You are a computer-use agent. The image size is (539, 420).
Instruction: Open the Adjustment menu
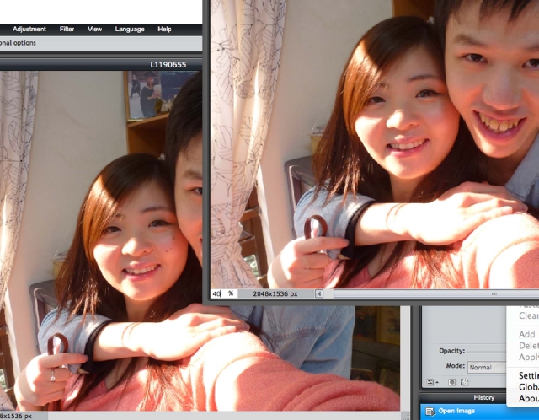pos(29,29)
